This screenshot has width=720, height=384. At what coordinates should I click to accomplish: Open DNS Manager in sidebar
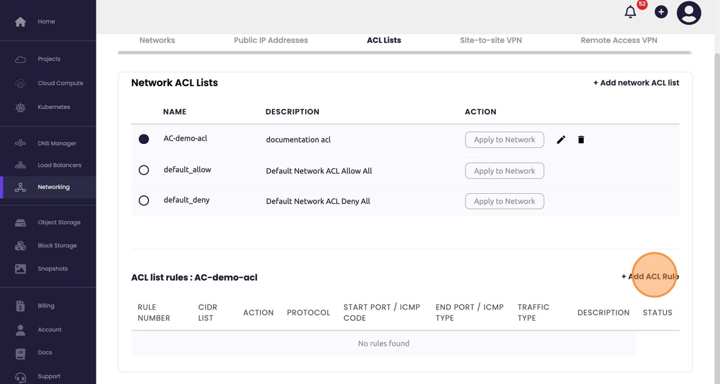(x=57, y=143)
